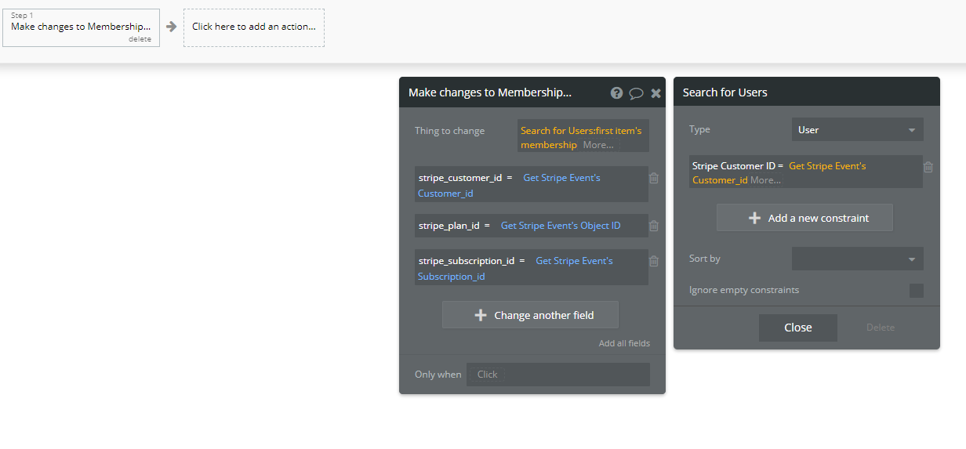Delete the stripe_customer_id field with trash icon
The image size is (966, 449).
click(654, 178)
